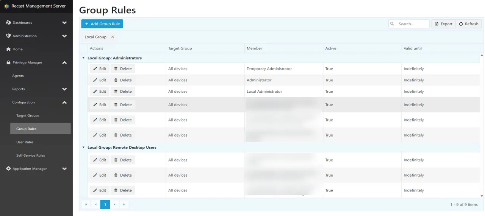Open the User Rules page
Image resolution: width=485 pixels, height=216 pixels.
tap(25, 142)
